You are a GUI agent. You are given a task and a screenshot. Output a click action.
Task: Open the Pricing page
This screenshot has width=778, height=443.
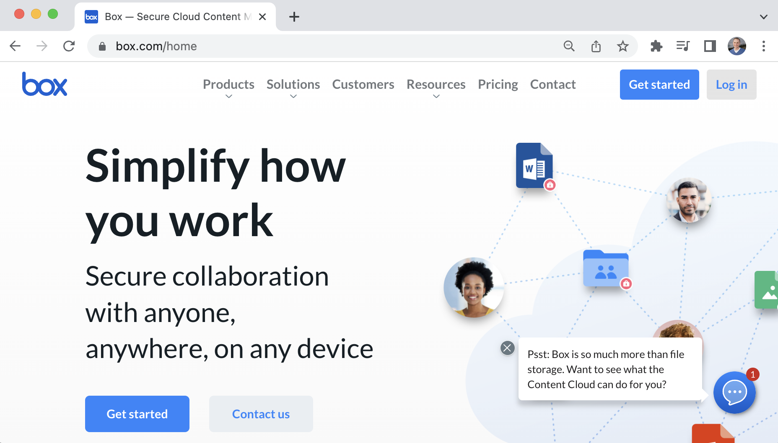pos(498,85)
